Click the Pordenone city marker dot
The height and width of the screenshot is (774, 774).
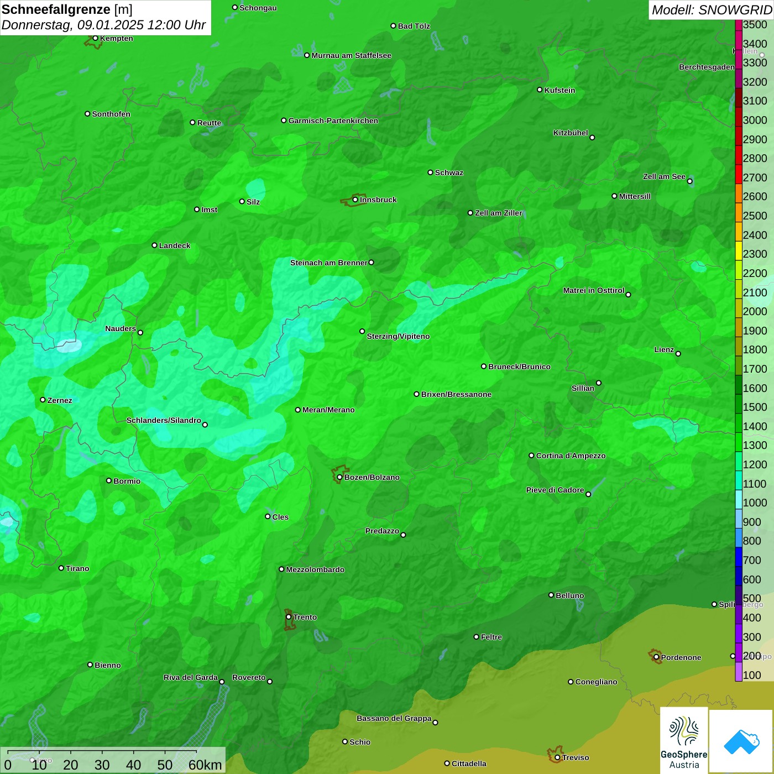(x=656, y=657)
